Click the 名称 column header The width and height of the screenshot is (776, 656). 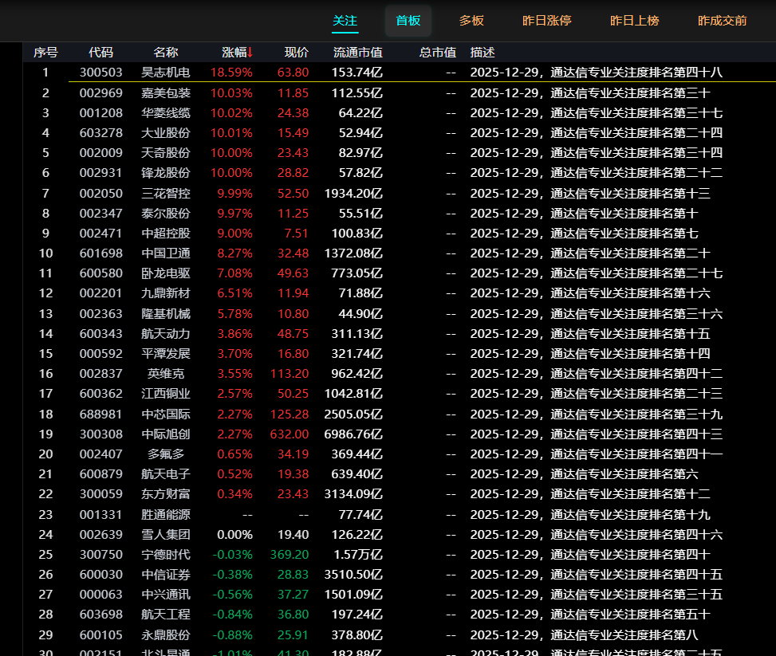pos(166,53)
